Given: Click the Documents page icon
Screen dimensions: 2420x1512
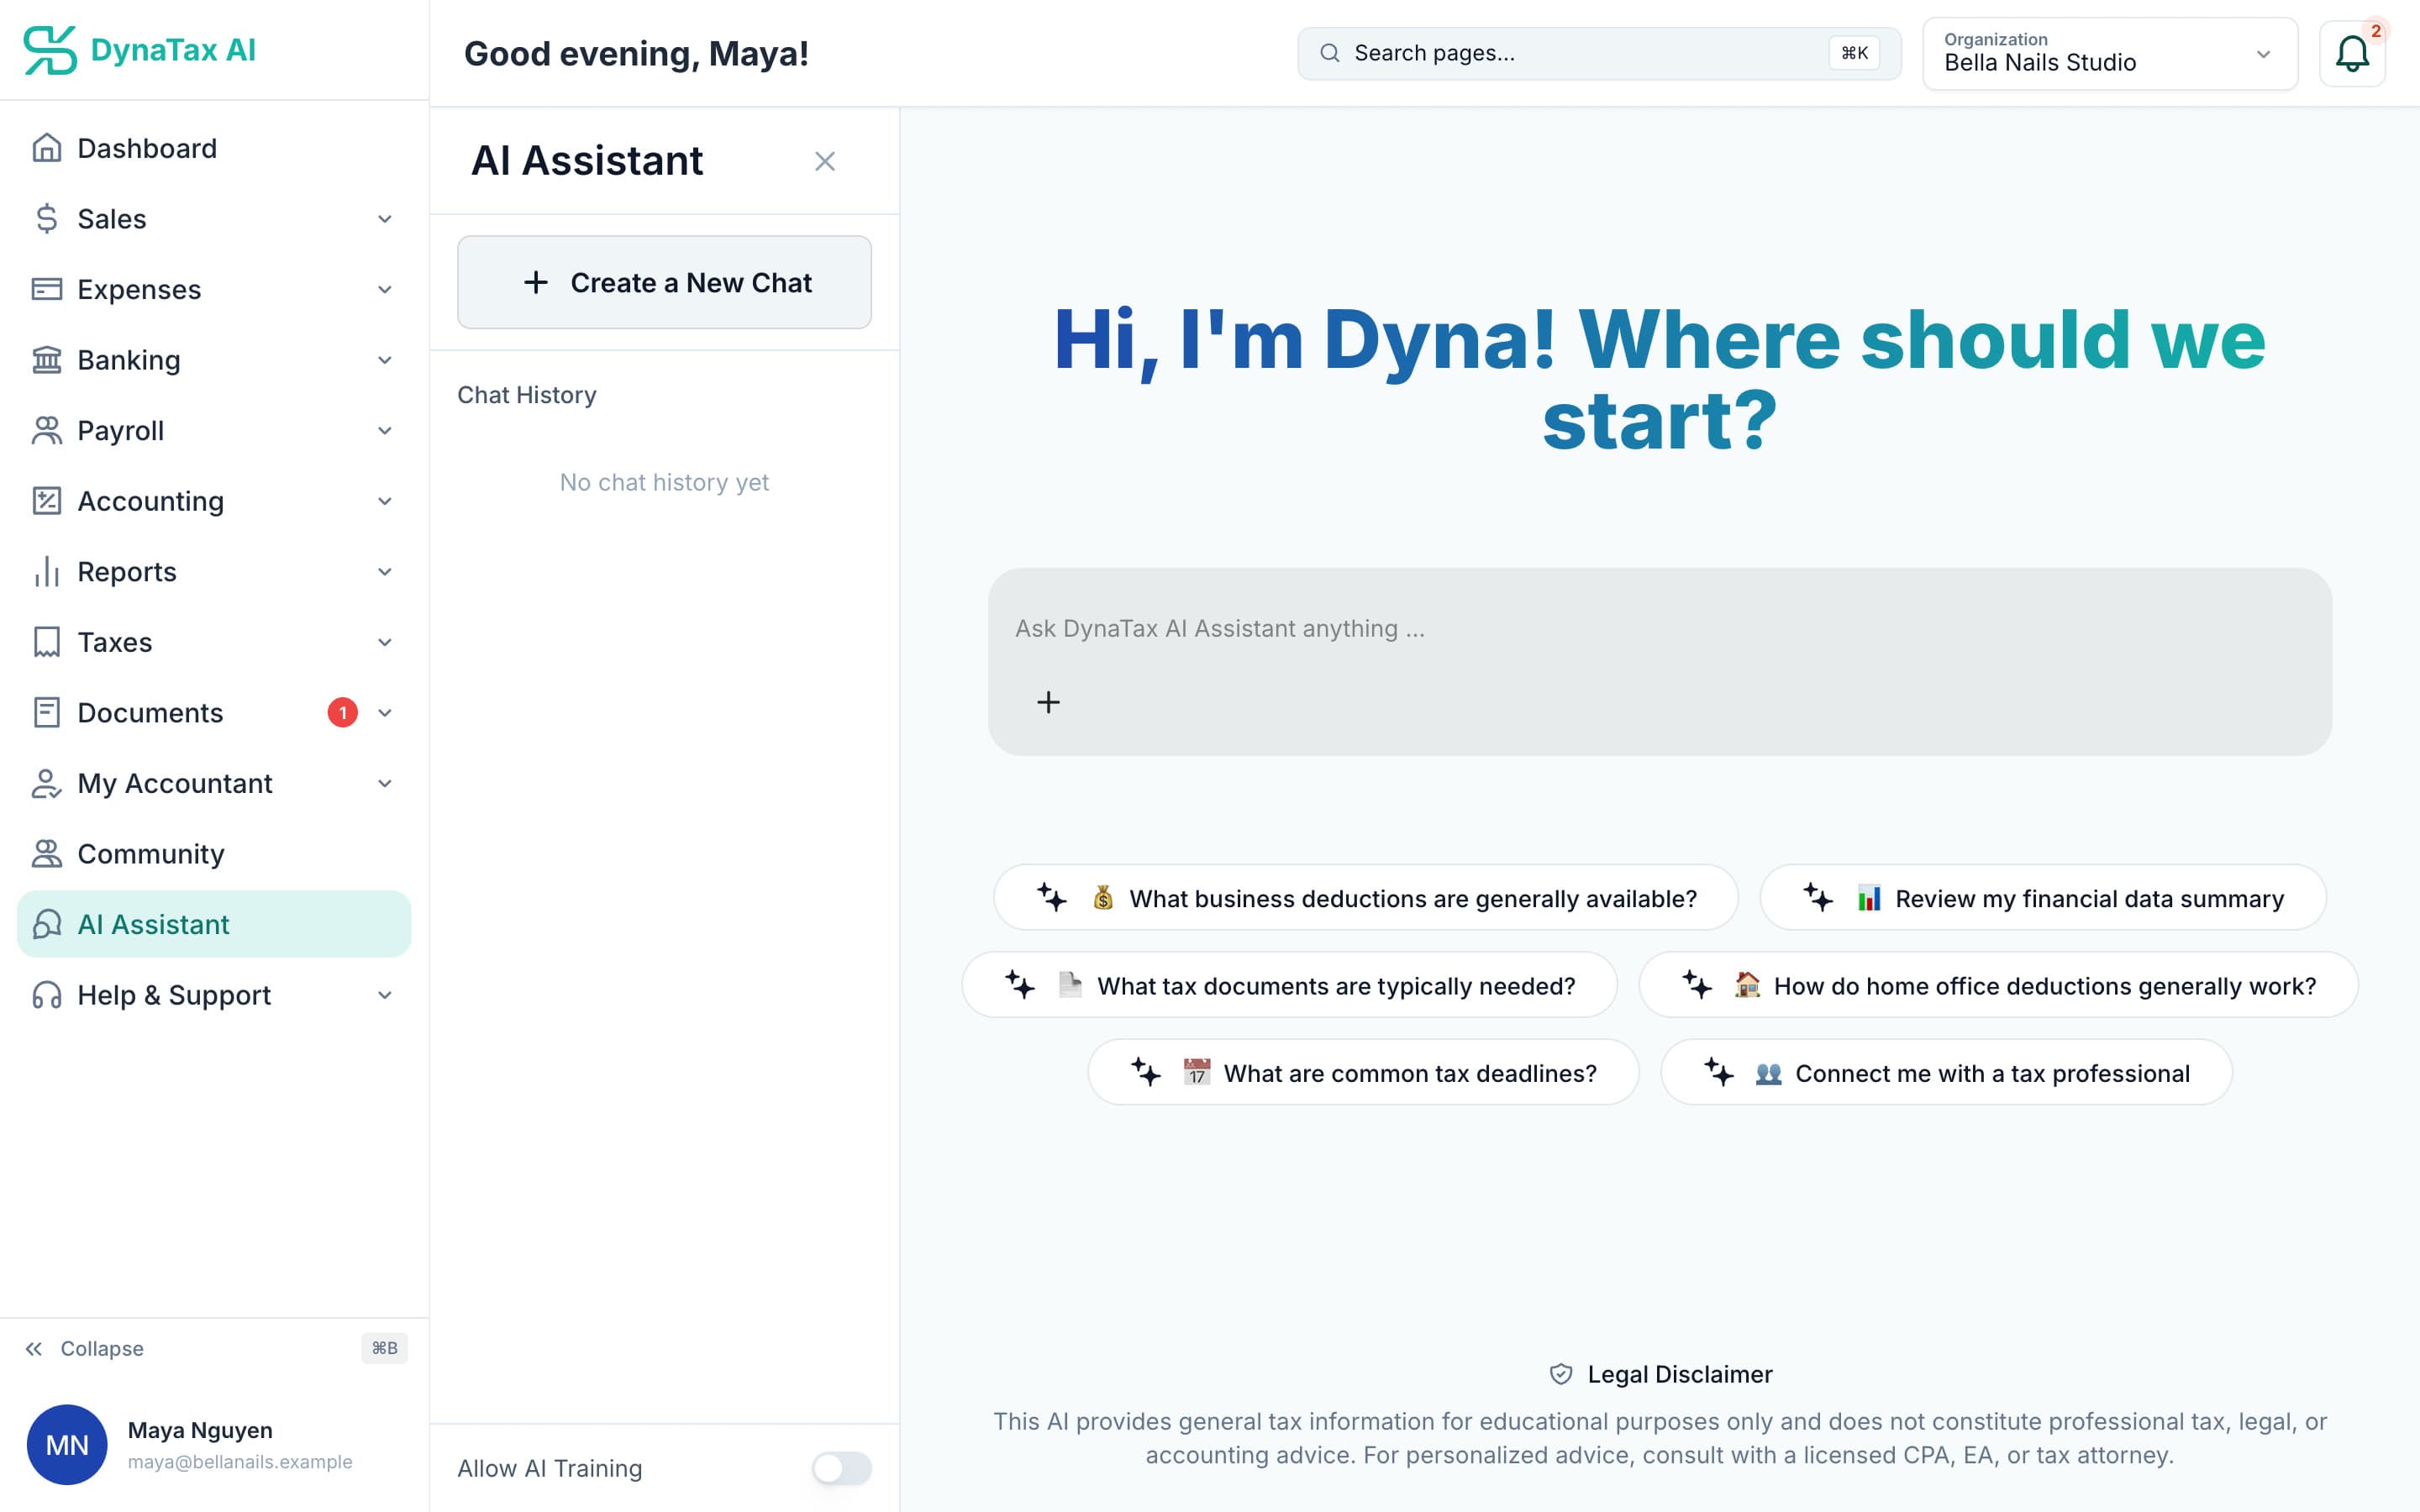Looking at the screenshot, I should [46, 712].
